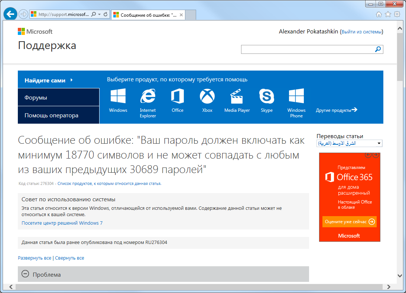Screen dimensions: 406x293
Task: Click the Microsoft wordmark at the ad bottom
Action: [x=349, y=236]
